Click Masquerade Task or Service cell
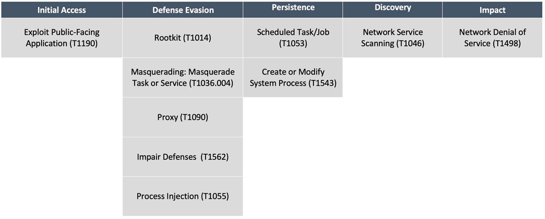 click(x=183, y=78)
